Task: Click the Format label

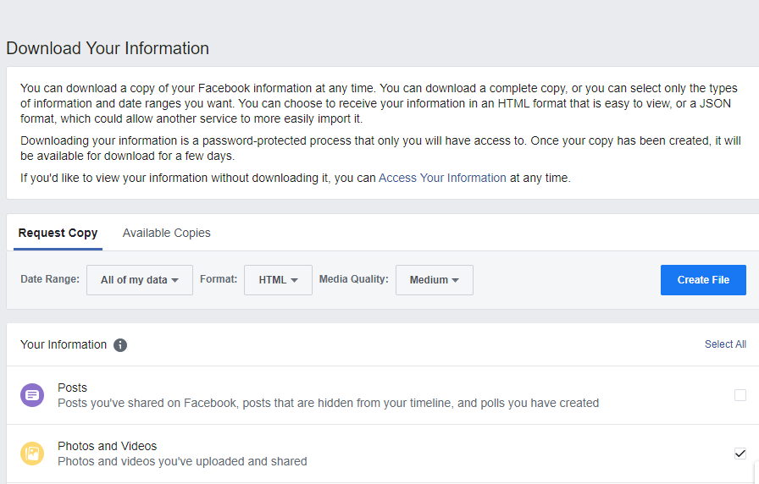Action: (x=219, y=279)
